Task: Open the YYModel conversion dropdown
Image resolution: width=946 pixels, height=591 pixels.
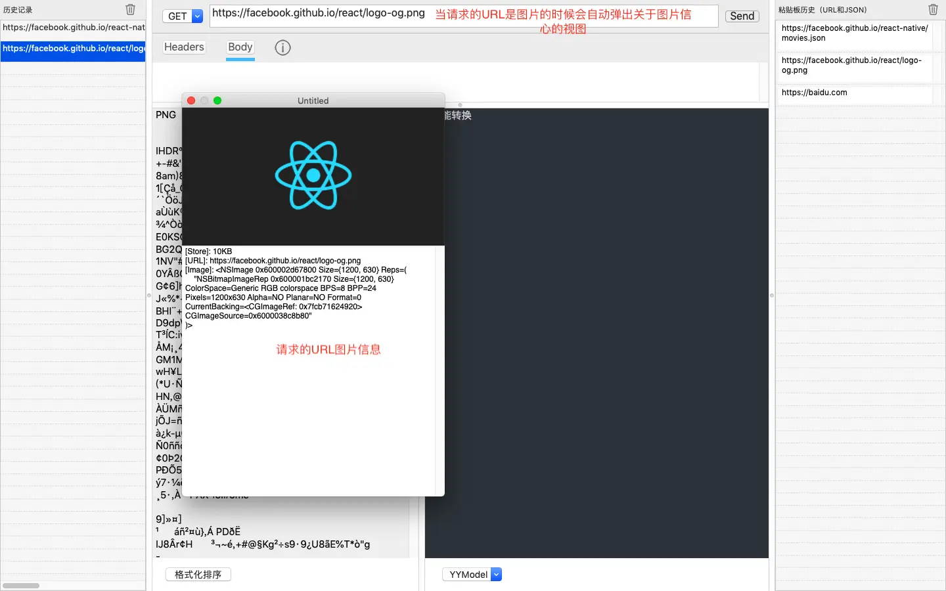Action: pos(472,575)
